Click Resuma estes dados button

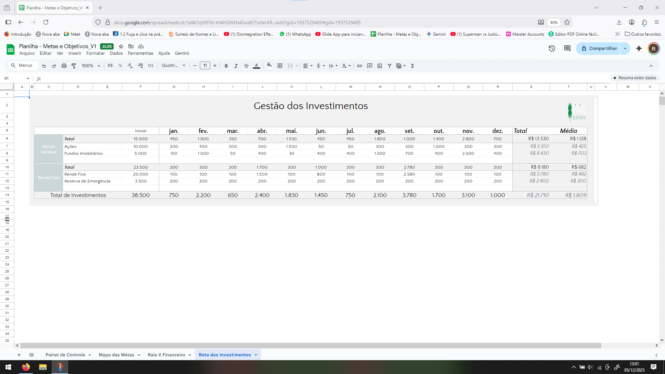click(x=635, y=78)
